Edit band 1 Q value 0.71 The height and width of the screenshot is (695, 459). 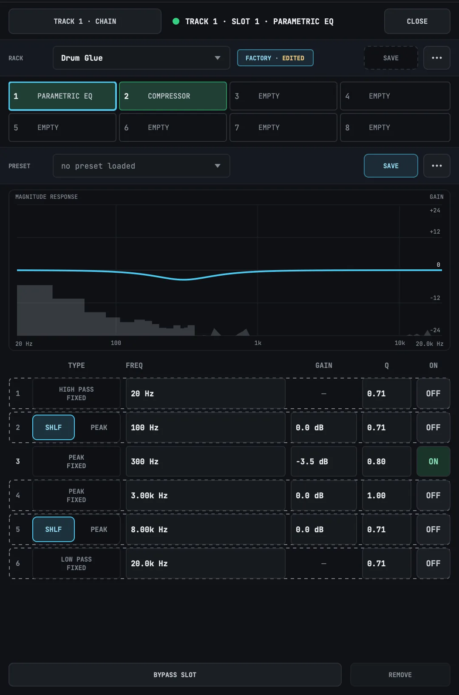click(387, 393)
